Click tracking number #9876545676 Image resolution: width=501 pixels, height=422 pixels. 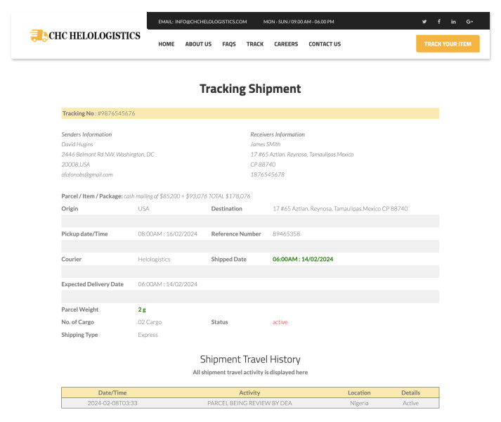tap(116, 113)
